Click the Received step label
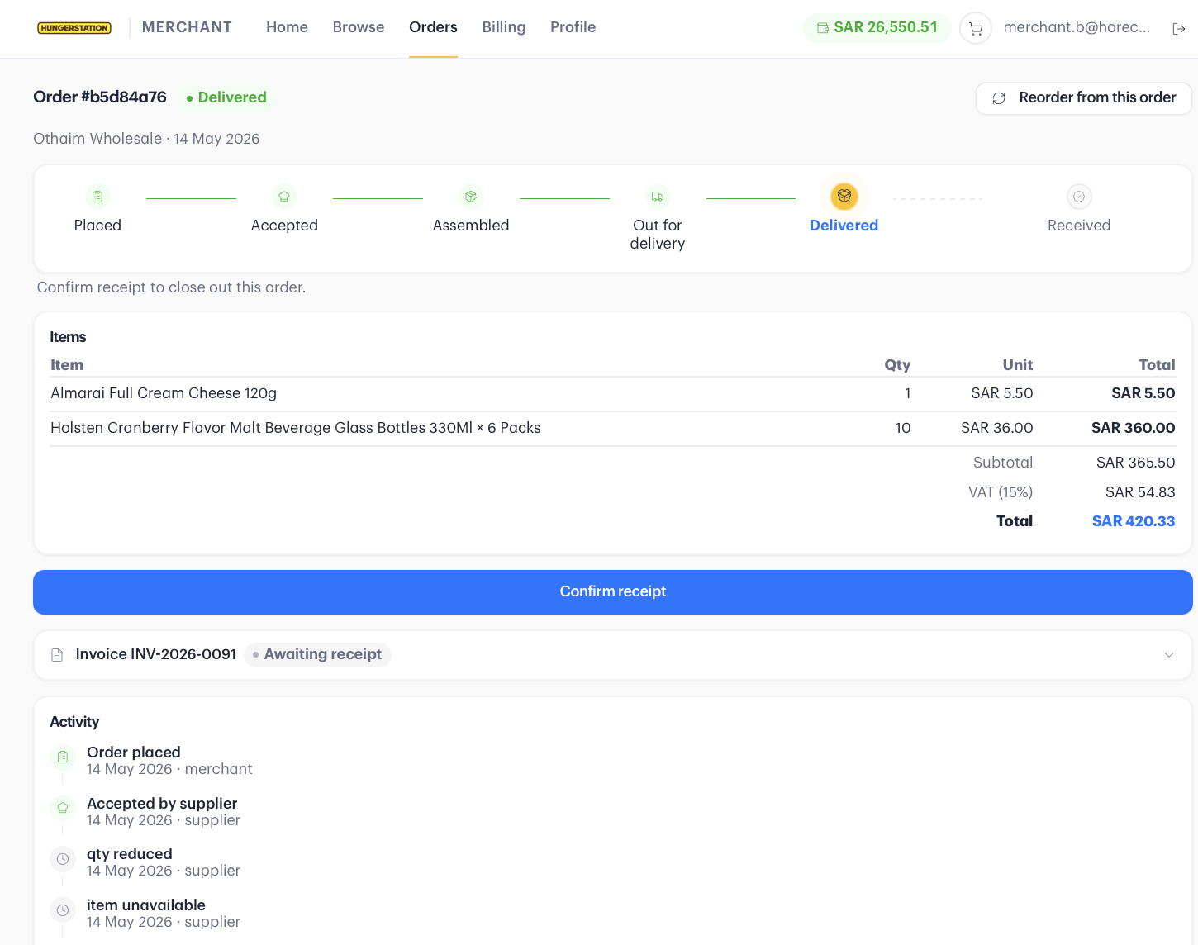Image resolution: width=1198 pixels, height=945 pixels. pos(1079,226)
